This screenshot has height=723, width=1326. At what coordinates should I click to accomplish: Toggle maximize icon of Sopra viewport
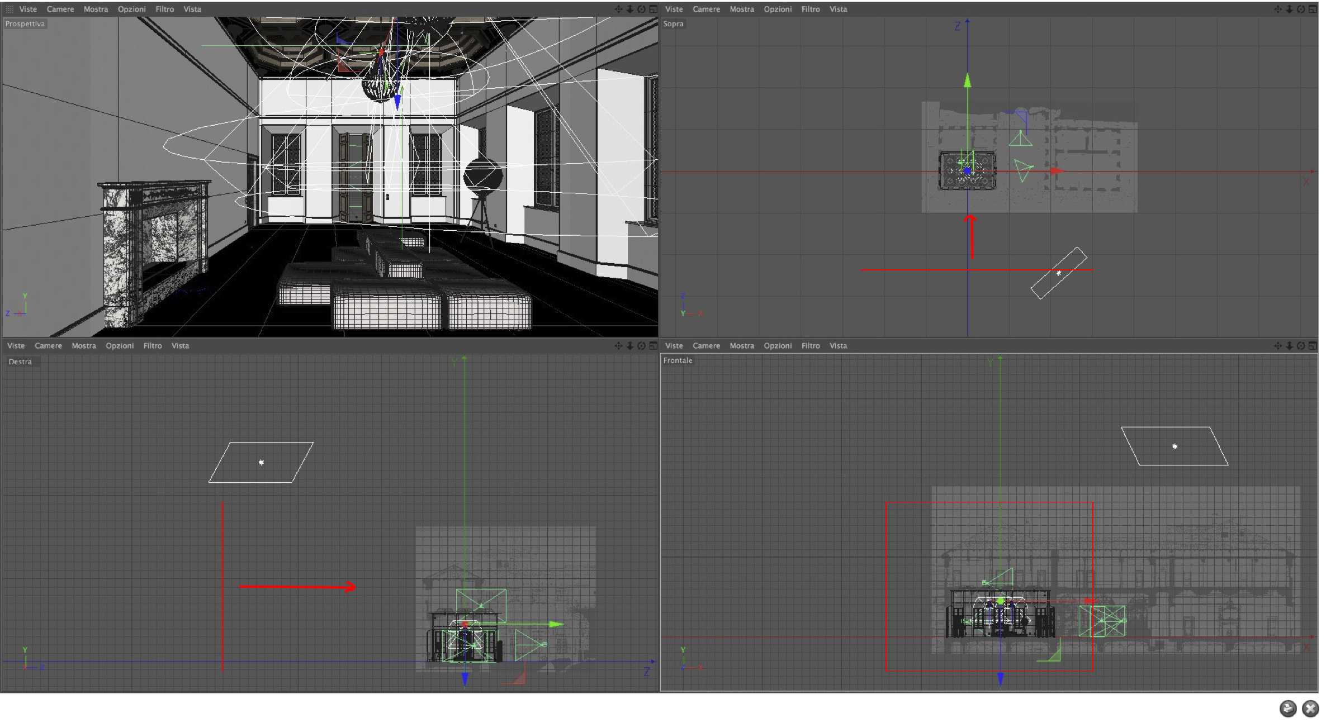[x=1313, y=9]
